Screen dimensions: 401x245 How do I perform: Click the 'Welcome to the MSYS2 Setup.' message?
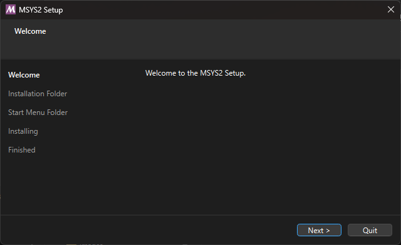point(195,73)
